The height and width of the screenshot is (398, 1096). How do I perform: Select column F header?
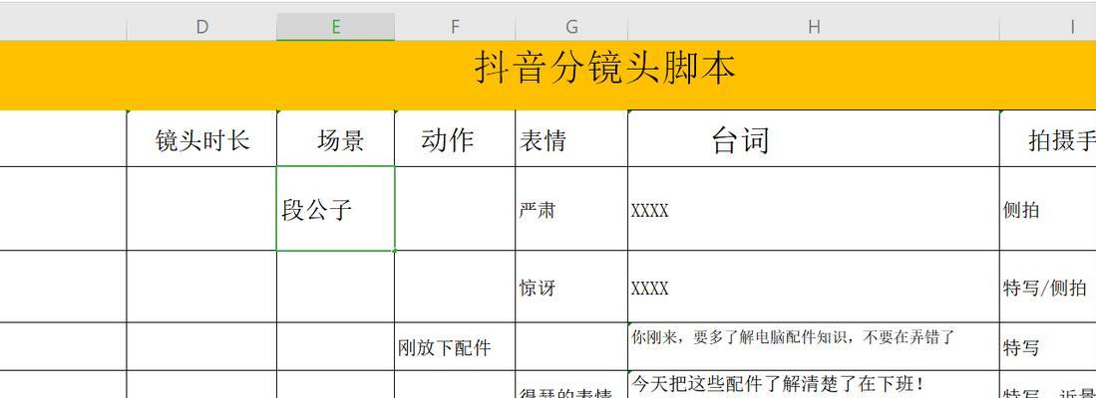tap(455, 27)
